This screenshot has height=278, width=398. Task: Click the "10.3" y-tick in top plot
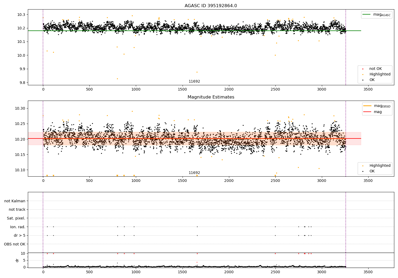click(21, 15)
